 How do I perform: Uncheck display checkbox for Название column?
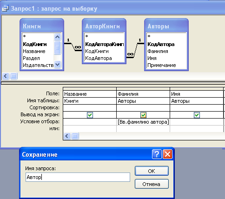90,115
